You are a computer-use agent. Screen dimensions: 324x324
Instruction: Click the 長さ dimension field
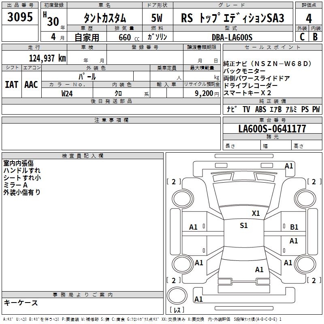pos(242,145)
